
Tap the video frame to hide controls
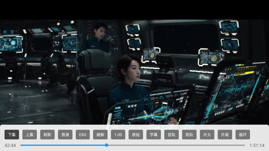[x=134, y=72]
